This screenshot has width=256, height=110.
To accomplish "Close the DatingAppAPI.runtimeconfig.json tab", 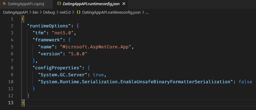I will pos(124,4).
